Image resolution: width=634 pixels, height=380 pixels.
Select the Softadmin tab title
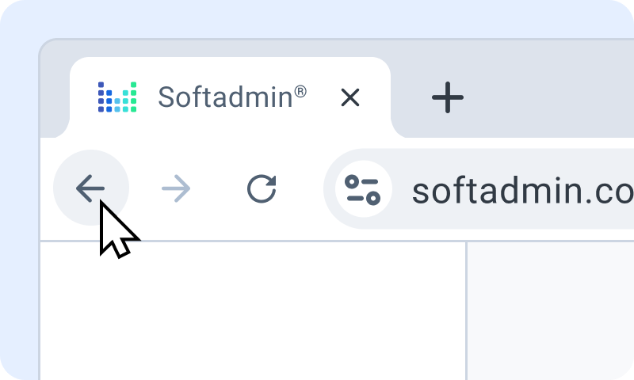coord(224,97)
